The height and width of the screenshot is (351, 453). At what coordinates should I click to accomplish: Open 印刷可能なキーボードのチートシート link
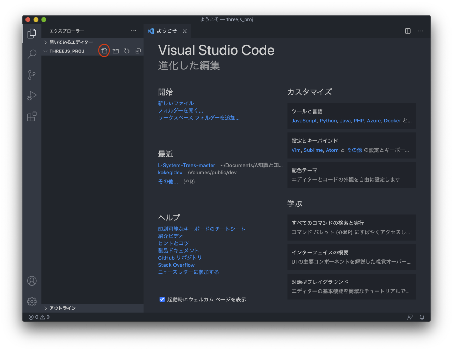click(201, 229)
